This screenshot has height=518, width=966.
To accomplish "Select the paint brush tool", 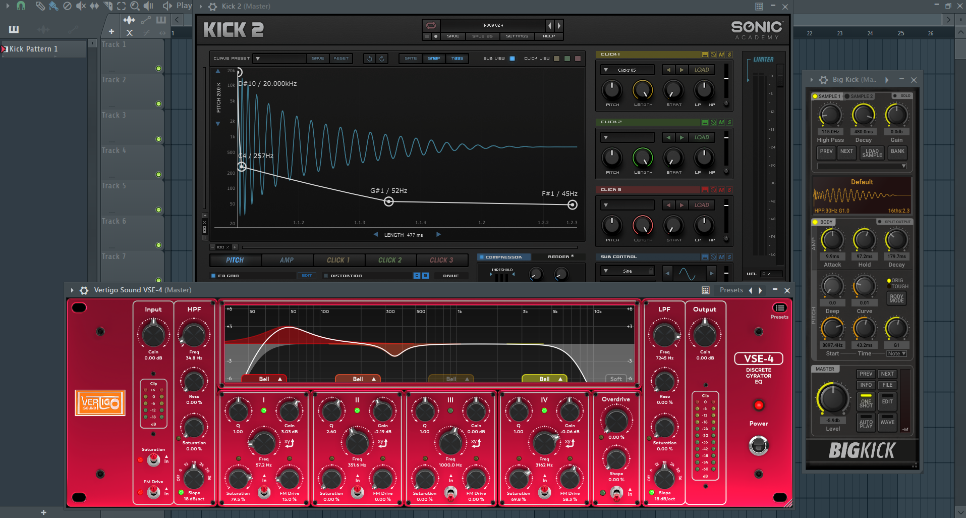I will pyautogui.click(x=53, y=6).
